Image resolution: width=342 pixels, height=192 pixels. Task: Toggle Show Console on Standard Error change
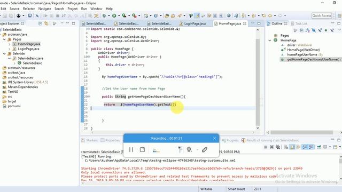(311, 147)
